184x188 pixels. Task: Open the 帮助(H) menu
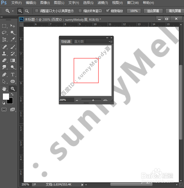point(148,3)
